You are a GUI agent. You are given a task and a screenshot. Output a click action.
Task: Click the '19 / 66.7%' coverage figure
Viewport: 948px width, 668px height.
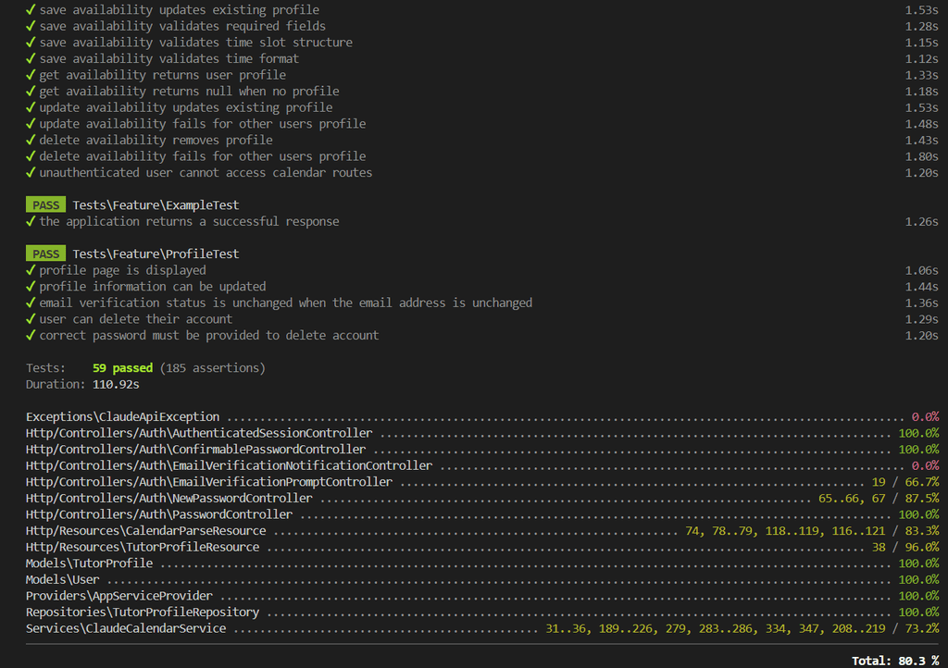click(904, 482)
